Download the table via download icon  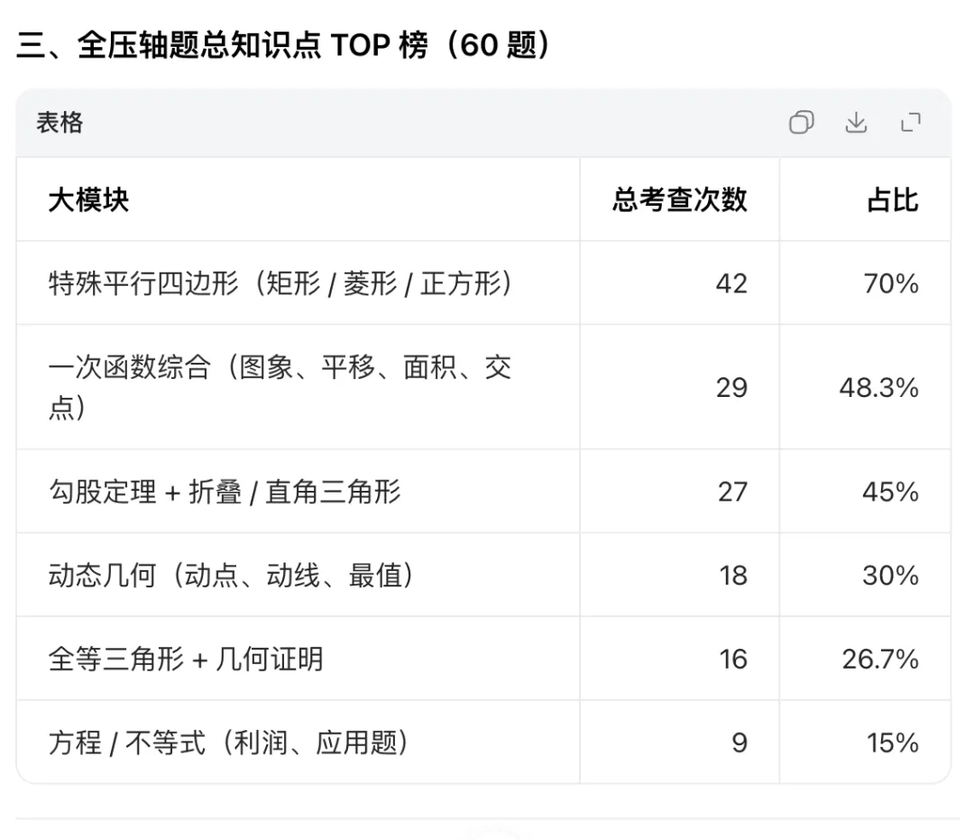click(x=856, y=123)
